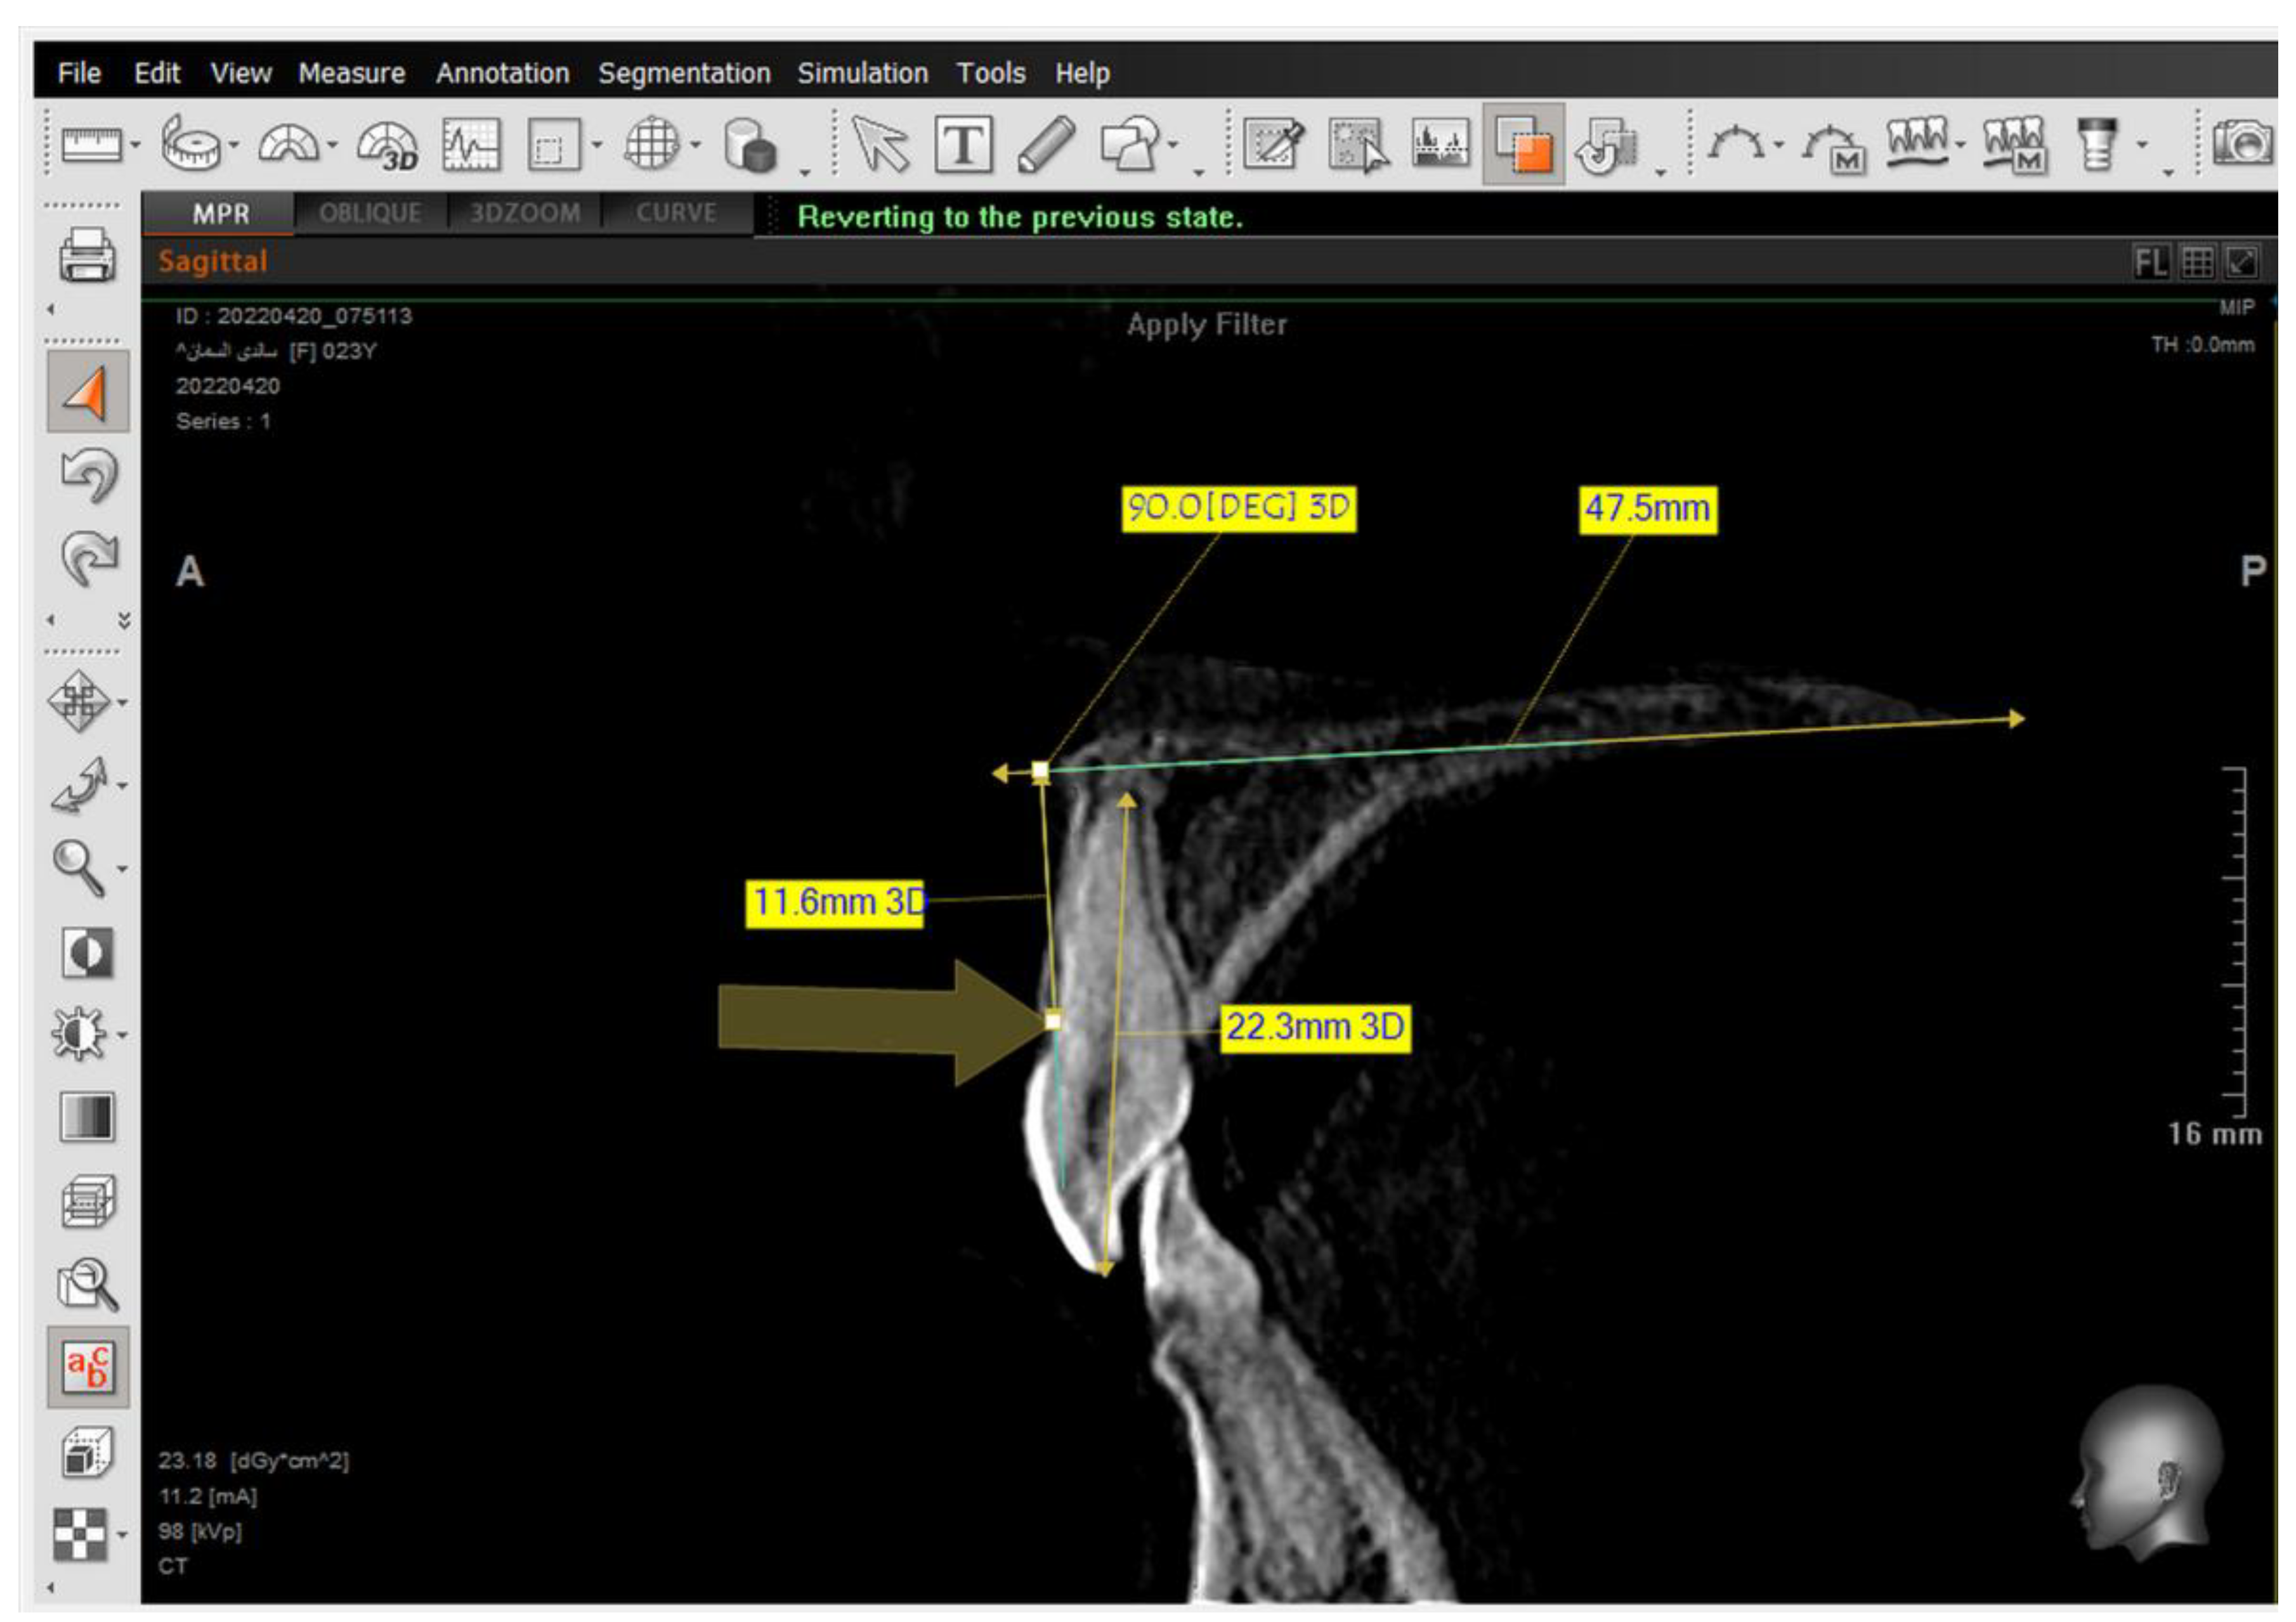Maximize the Sagittal view pane

click(2241, 263)
